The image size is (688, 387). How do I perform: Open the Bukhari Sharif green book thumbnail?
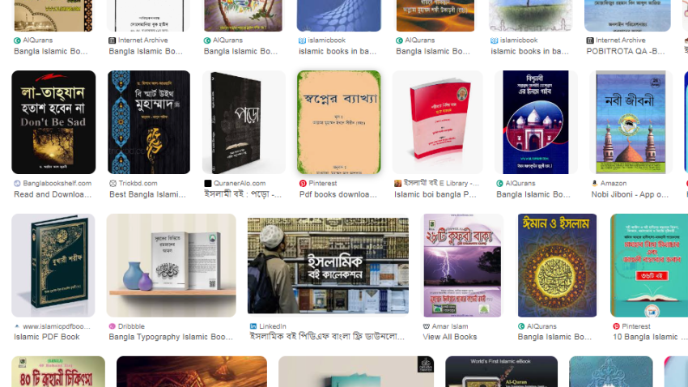[53, 266]
